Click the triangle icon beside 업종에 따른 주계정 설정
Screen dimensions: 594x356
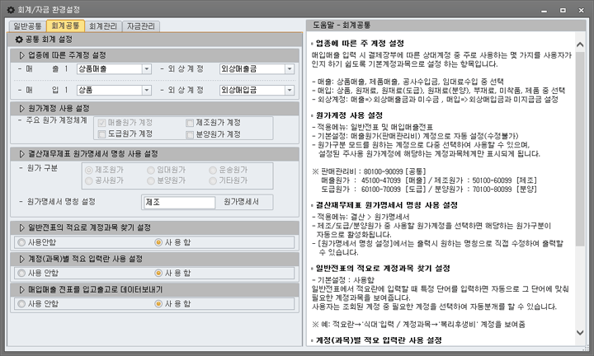tap(22, 55)
